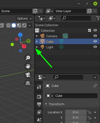Hide the Light with its eye icon
Screen dimensions: 100x123
coord(95,47)
